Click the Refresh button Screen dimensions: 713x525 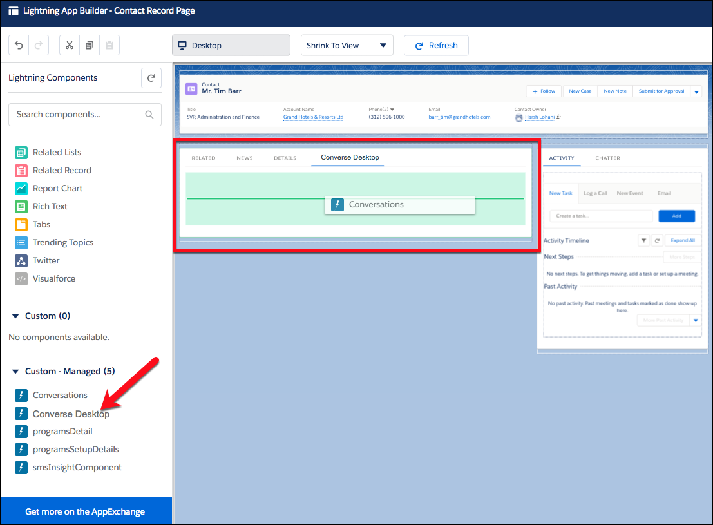436,45
